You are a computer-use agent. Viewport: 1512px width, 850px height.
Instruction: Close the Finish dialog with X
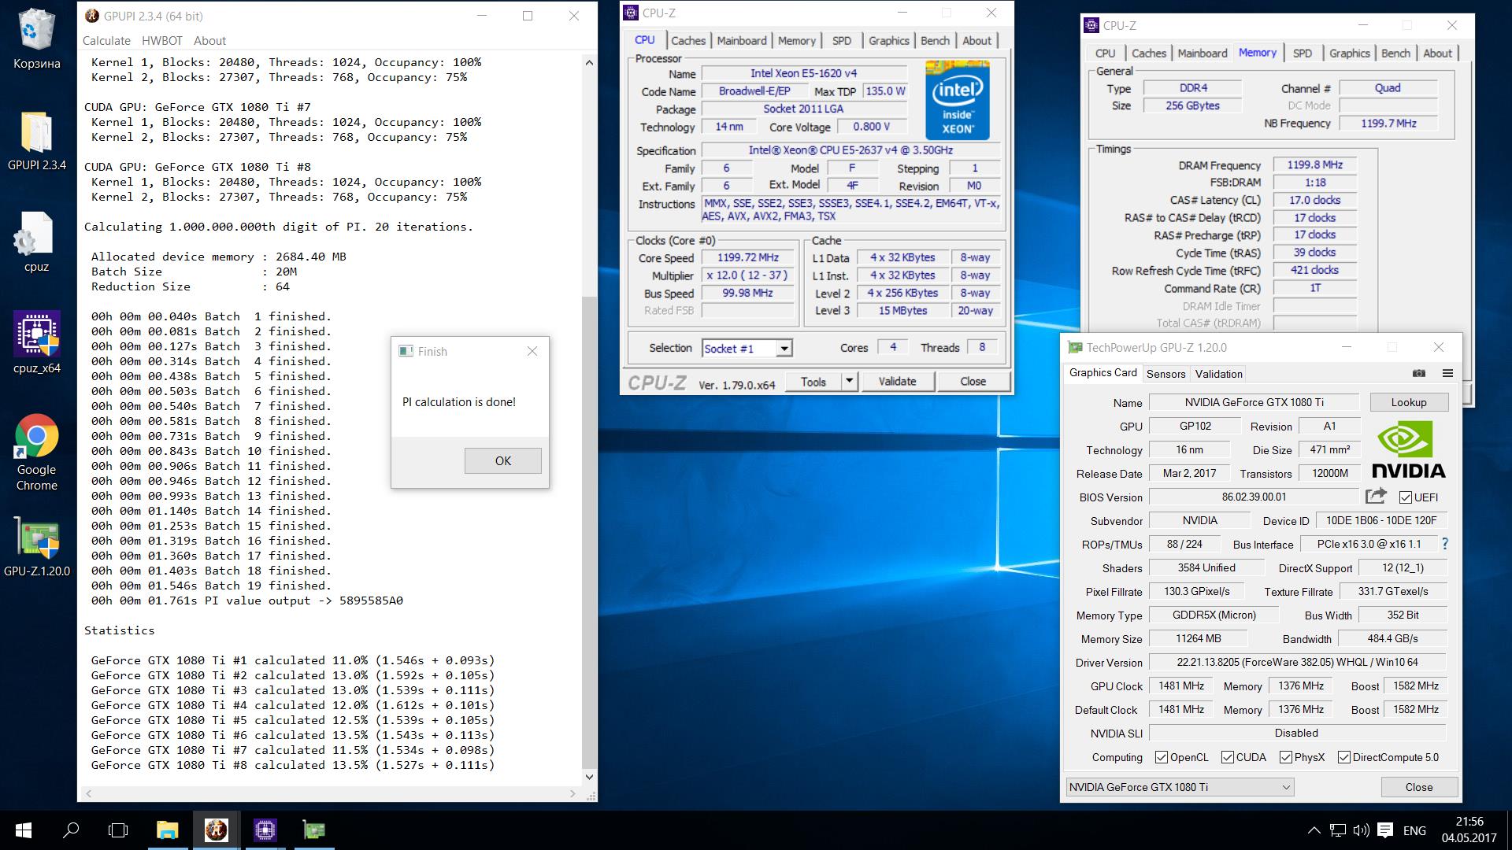tap(532, 351)
